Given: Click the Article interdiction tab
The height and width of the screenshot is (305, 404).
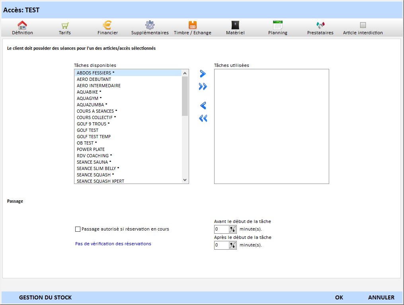Looking at the screenshot, I should point(363,25).
